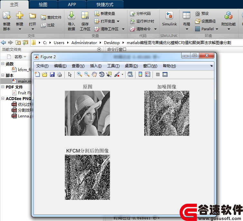Click Hide Plot Tools icon

[158, 75]
